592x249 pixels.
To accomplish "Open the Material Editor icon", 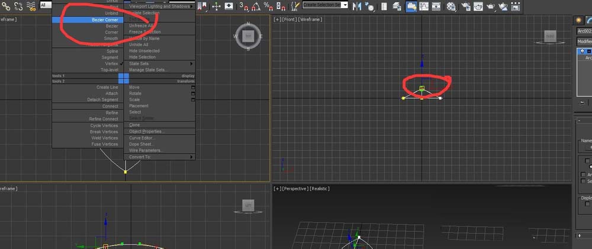I will [x=452, y=5].
